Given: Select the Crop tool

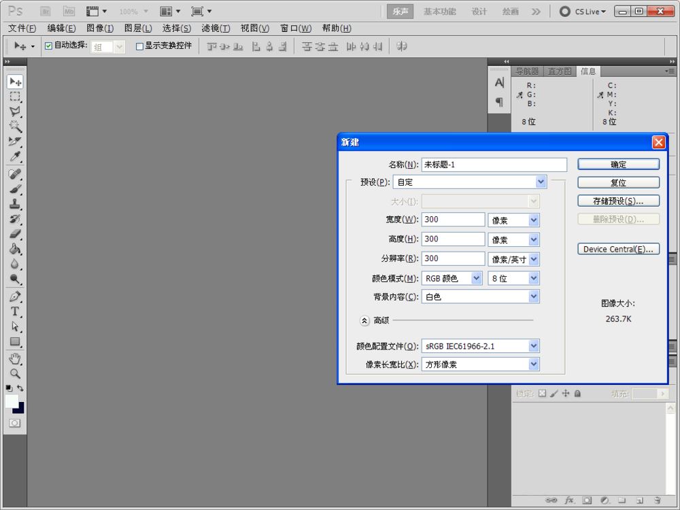Looking at the screenshot, I should pos(15,141).
